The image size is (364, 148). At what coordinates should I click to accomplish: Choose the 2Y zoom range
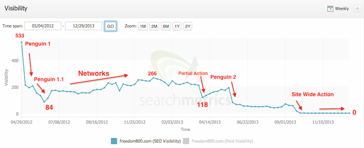188,26
